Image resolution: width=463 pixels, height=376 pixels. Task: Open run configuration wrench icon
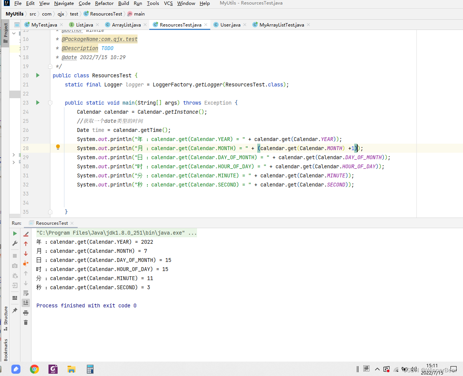point(15,243)
